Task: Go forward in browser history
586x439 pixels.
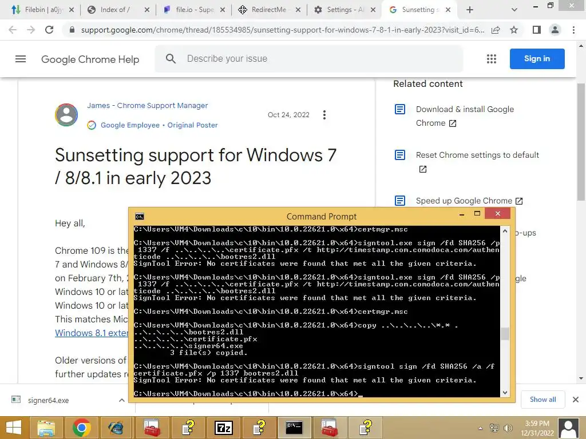Action: [31, 30]
